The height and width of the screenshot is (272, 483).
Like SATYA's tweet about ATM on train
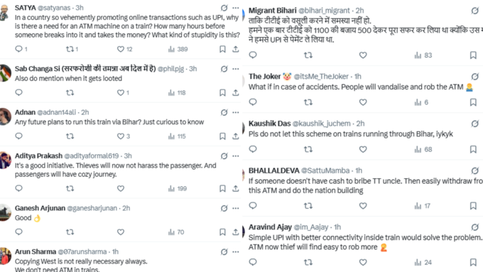[x=121, y=49]
